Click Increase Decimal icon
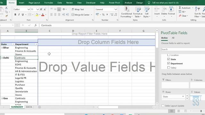This screenshot has width=205, height=115. click(x=112, y=15)
